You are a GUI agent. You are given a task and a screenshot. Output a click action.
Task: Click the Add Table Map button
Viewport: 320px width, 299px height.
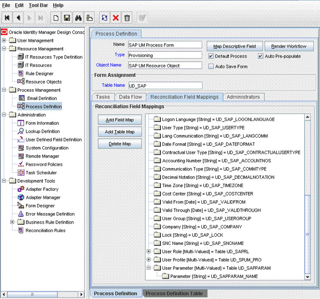120,132
